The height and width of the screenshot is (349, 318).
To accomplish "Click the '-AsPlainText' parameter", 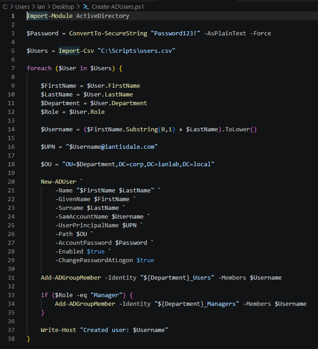I will point(225,34).
